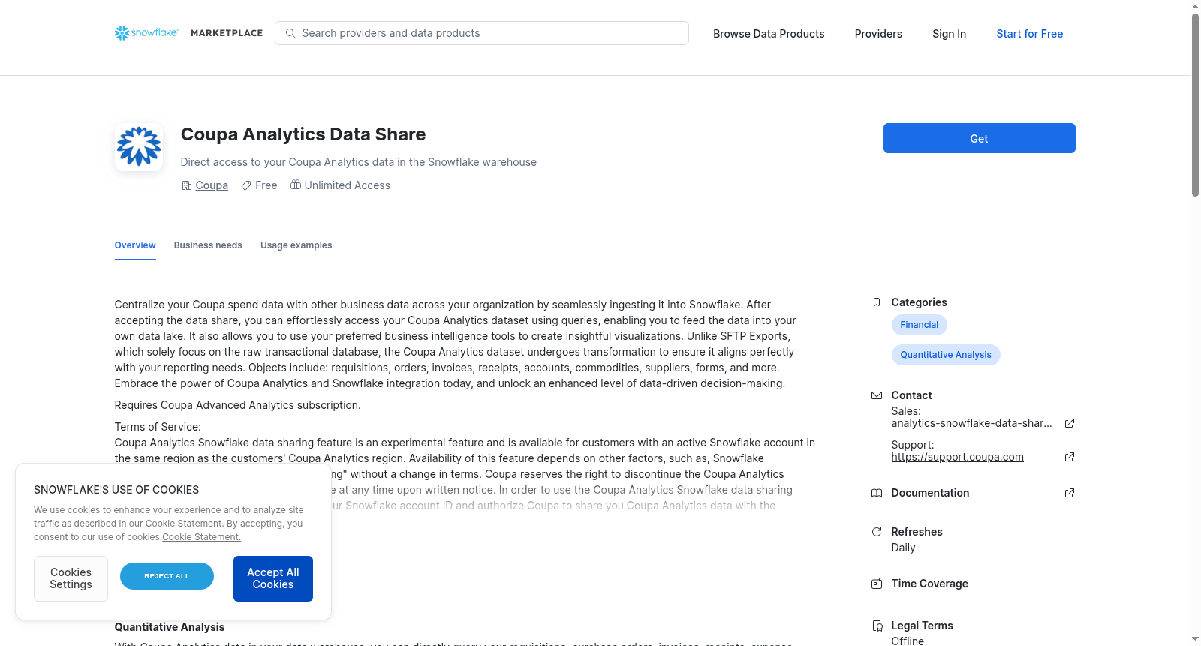Click the document icon next to Legal Terms

coord(877,626)
